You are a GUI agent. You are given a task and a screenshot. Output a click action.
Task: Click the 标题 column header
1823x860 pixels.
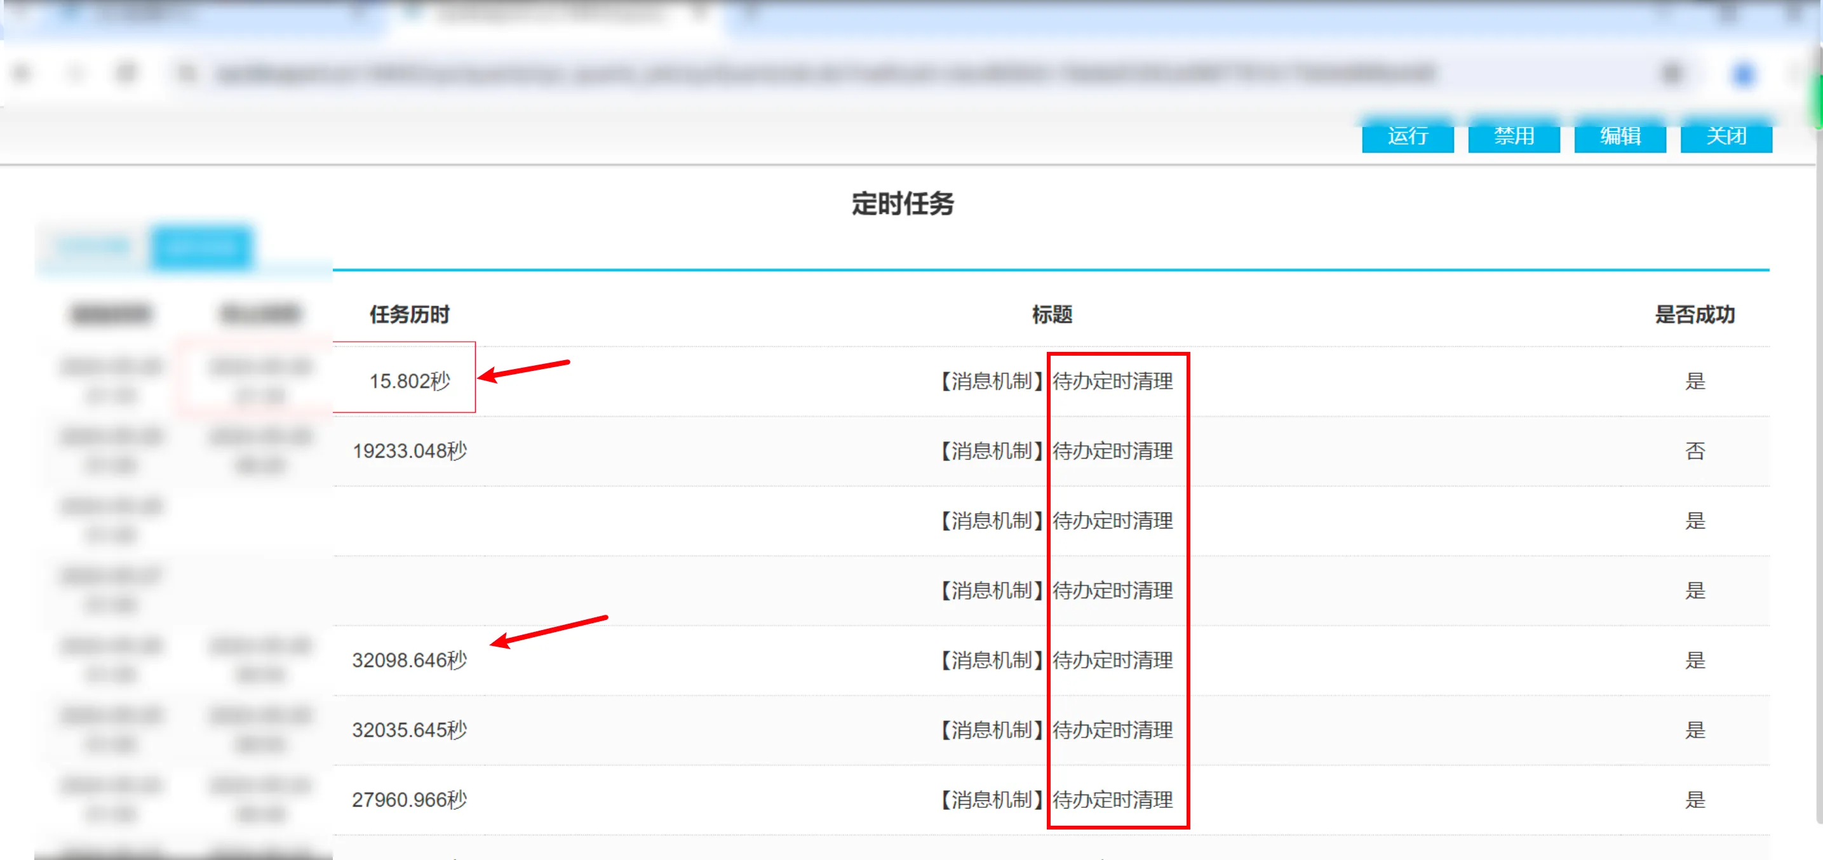pos(1052,314)
